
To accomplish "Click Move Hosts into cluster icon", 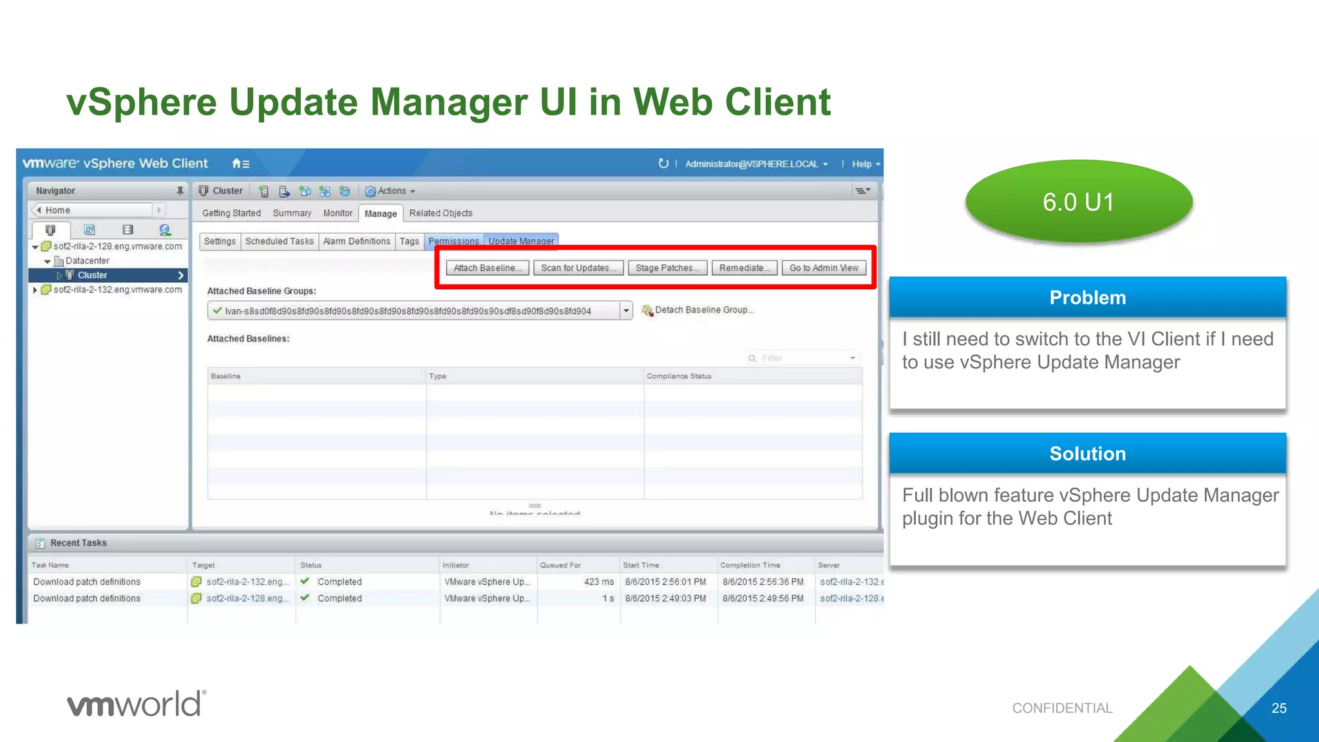I will [284, 191].
